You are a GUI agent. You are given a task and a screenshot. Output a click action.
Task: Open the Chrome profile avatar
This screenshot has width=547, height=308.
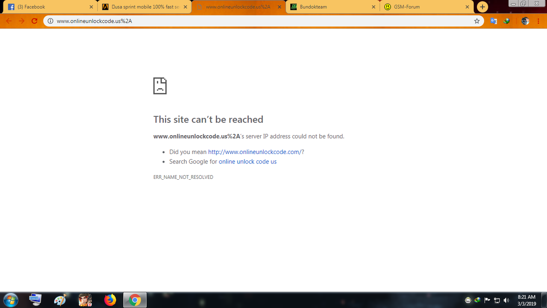click(525, 21)
